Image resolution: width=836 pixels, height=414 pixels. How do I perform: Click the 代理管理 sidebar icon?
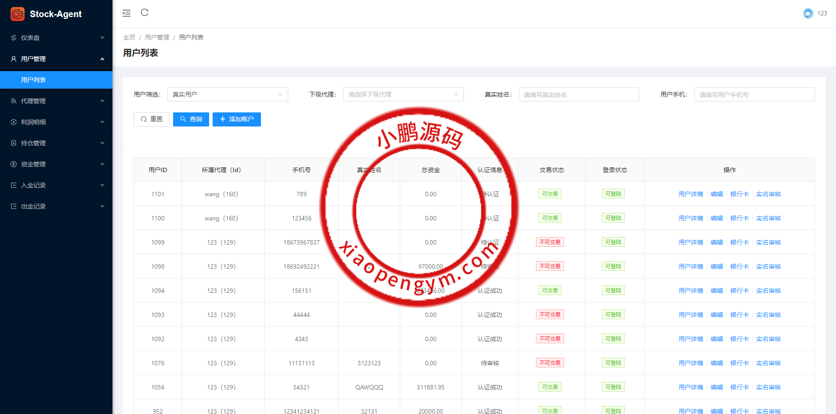pyautogui.click(x=14, y=101)
